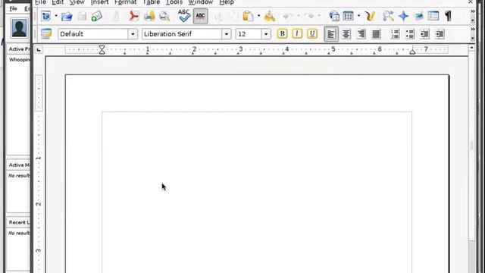This screenshot has height=273, width=485.
Task: Click the Paste clipboard icon
Action: (248, 16)
